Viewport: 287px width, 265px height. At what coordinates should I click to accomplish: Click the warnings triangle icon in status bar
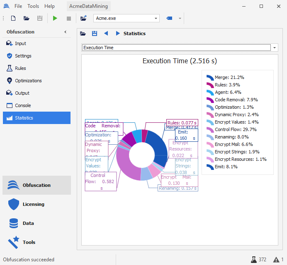coord(276,260)
